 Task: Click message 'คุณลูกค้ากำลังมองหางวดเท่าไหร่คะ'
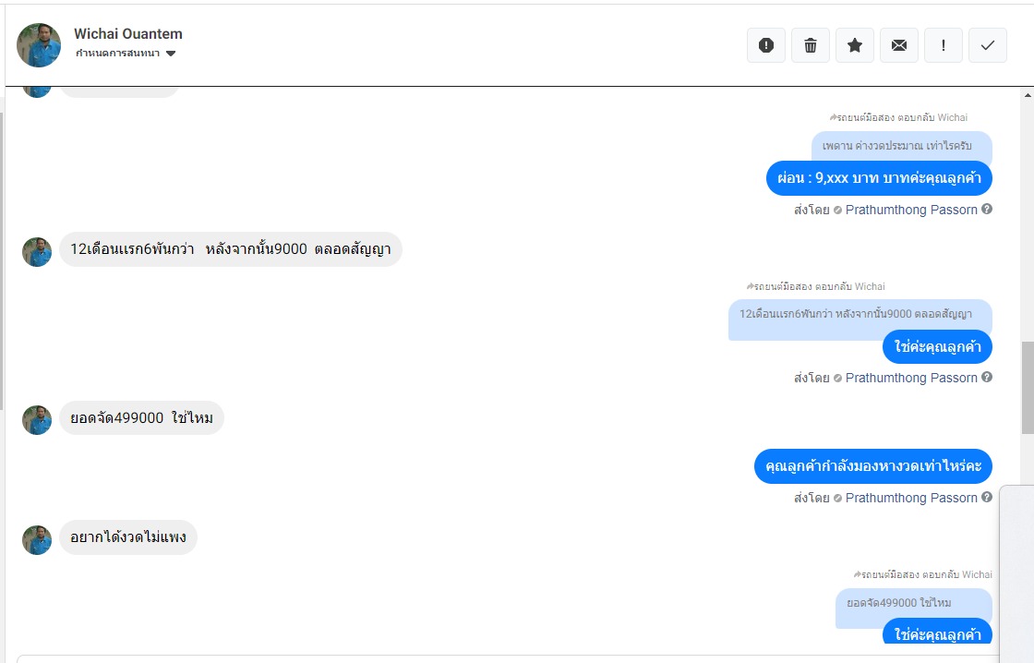click(872, 466)
